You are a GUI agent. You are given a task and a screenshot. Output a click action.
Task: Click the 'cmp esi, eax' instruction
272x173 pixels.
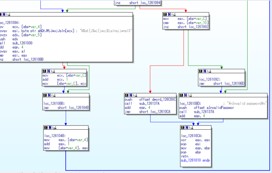[x=14, y=56]
